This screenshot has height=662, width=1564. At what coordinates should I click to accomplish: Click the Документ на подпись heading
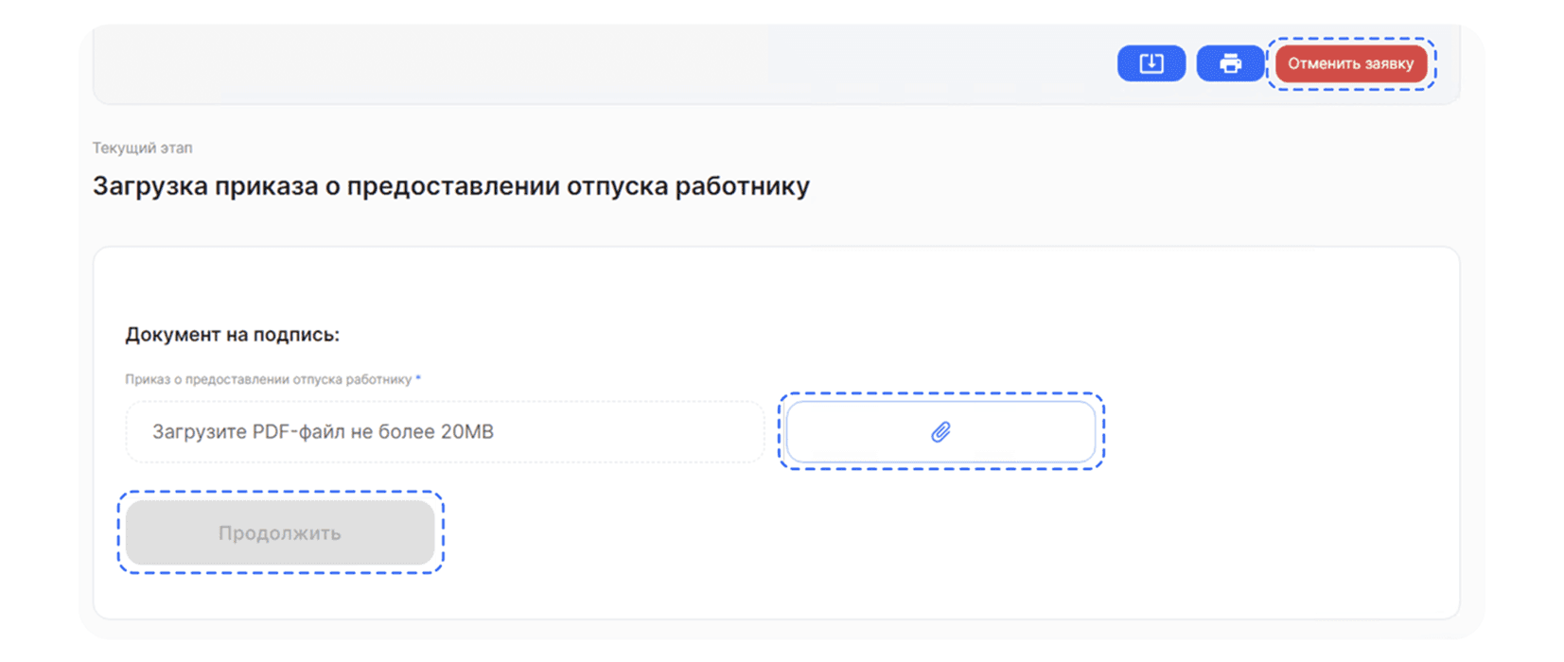coord(232,335)
